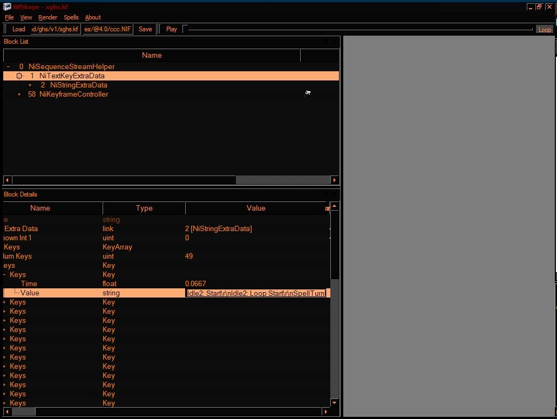Open the Spells menu
Viewport: 557px width, 419px height.
[71, 17]
